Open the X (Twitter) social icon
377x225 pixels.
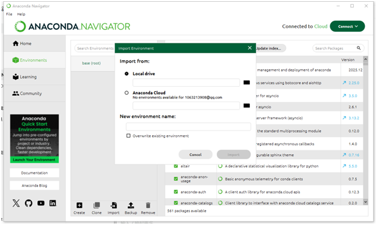coord(16,203)
